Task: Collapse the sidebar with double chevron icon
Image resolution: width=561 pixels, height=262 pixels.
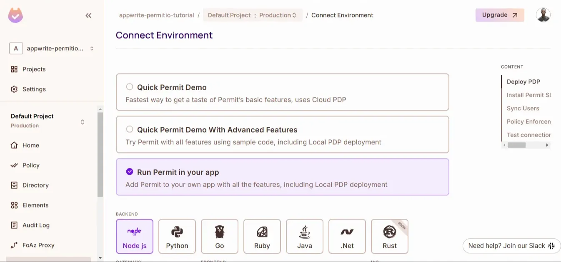Action: [x=88, y=16]
